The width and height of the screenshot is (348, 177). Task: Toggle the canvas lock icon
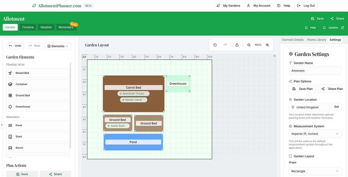(237, 45)
